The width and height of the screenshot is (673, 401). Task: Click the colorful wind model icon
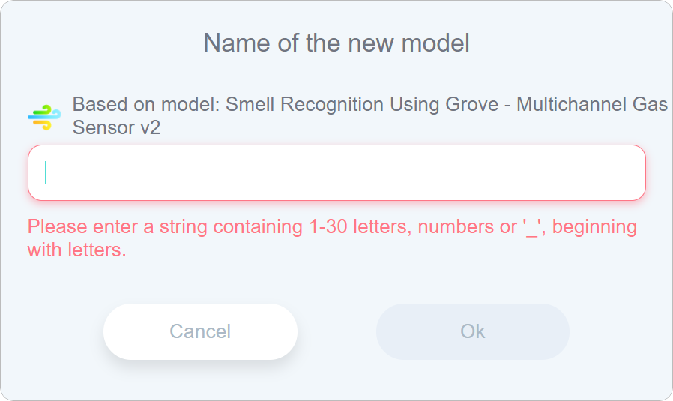coord(44,117)
